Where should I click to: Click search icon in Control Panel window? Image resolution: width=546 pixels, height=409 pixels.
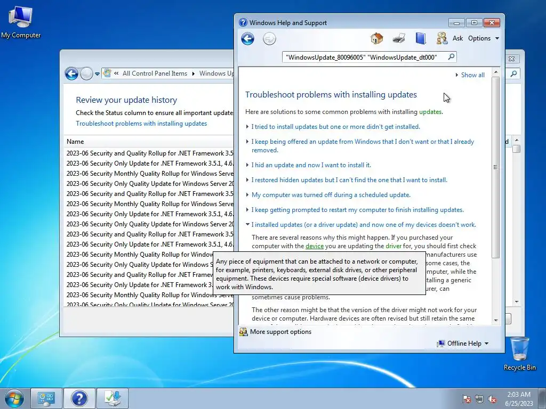coord(513,73)
